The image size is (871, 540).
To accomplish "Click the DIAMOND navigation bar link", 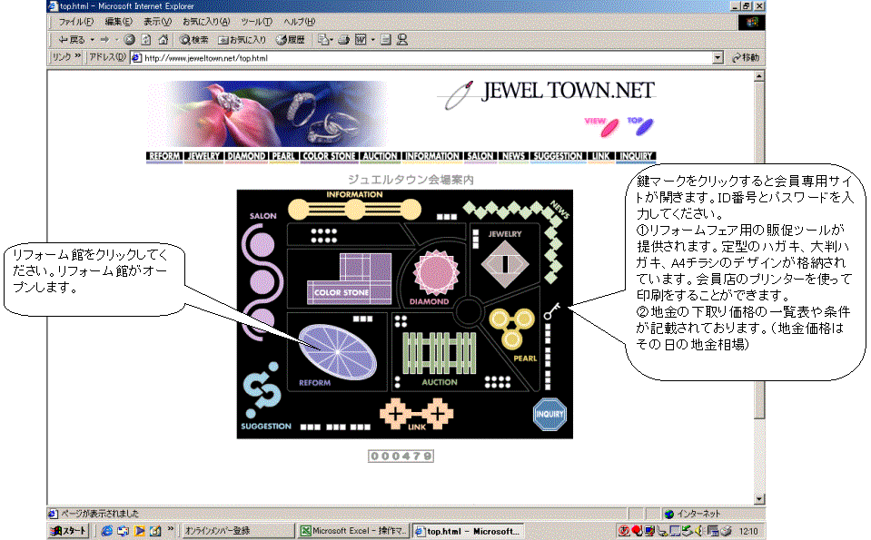I will 246,156.
